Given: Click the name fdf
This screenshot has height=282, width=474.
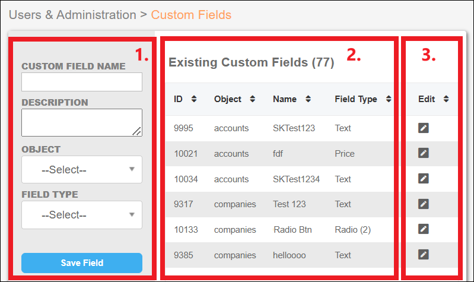Looking at the screenshot, I should click(278, 154).
